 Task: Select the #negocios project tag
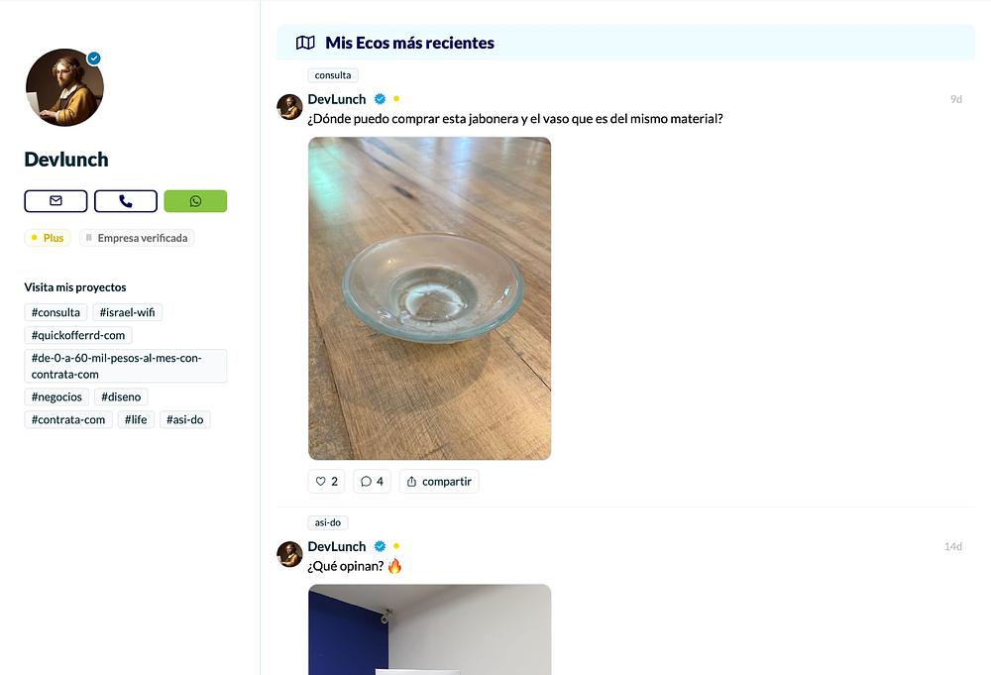tap(56, 396)
